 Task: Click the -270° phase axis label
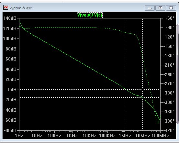[x=169, y=83]
